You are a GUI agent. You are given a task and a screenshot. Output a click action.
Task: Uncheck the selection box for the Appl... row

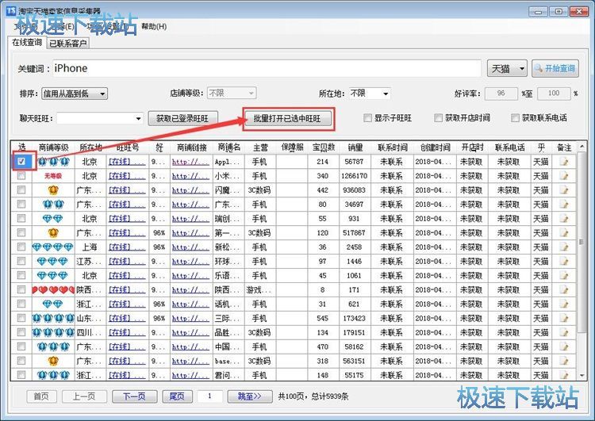(21, 162)
